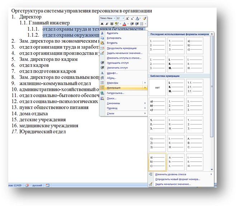Click the macro recording icon in status bar
The height and width of the screenshot is (206, 236).
point(48,185)
